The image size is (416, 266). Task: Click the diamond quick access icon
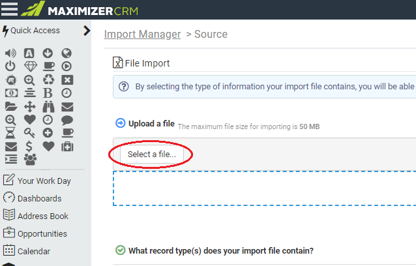(x=31, y=66)
